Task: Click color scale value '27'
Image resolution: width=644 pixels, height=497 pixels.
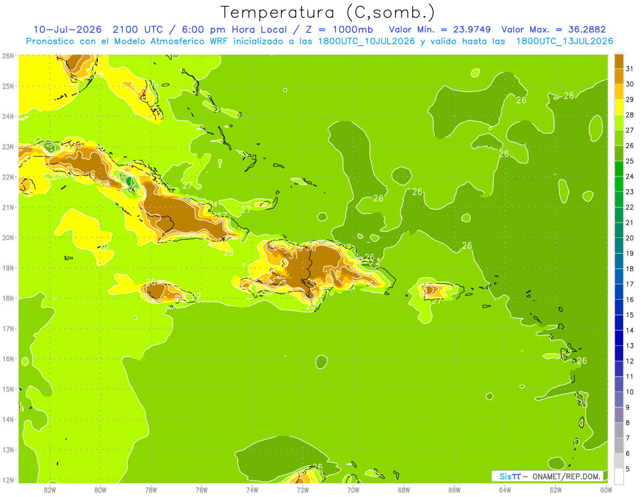Action: click(630, 130)
